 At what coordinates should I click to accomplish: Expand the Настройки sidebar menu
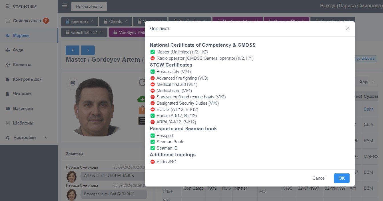tap(46, 138)
